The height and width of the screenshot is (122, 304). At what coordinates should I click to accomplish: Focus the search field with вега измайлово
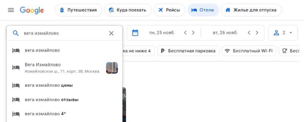(64, 33)
